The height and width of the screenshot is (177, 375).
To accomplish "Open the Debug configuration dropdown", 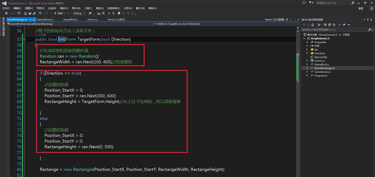I will point(79,13).
